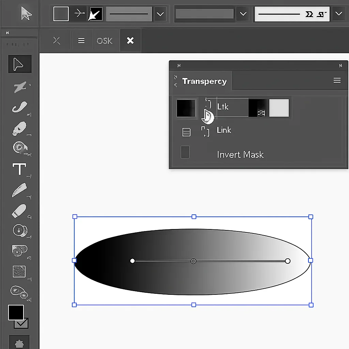Enable the Invert Mask checkbox
Screen dimensions: 349x349
(x=185, y=152)
